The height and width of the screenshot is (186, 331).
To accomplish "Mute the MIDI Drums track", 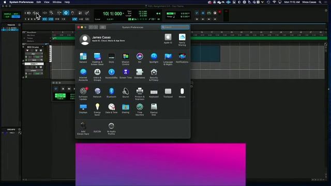I will tap(41, 51).
